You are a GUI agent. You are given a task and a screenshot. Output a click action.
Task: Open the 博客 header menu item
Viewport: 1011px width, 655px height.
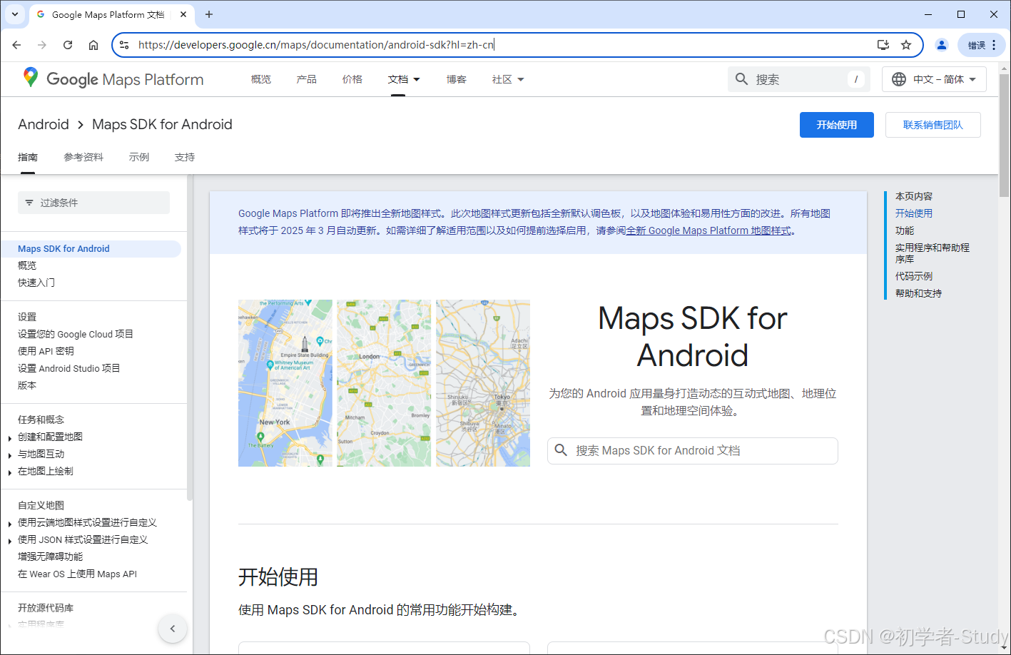(457, 79)
